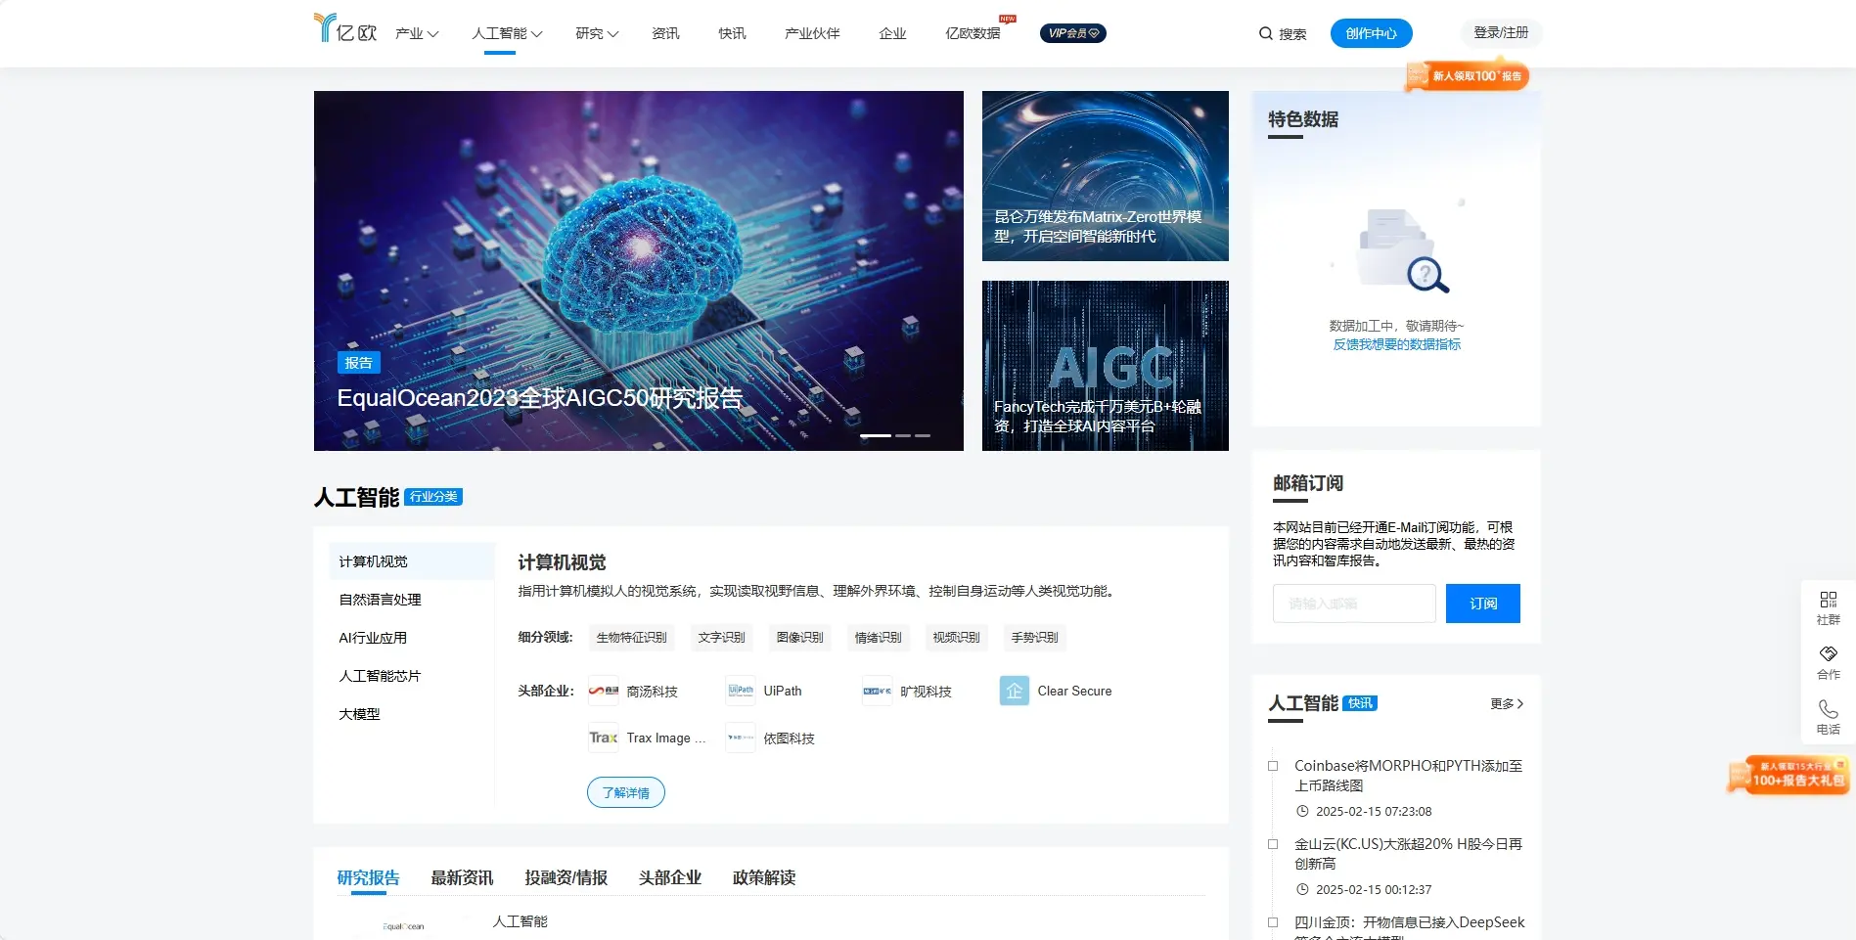
Task: Click the 手势识别 tag
Action: tap(1035, 638)
